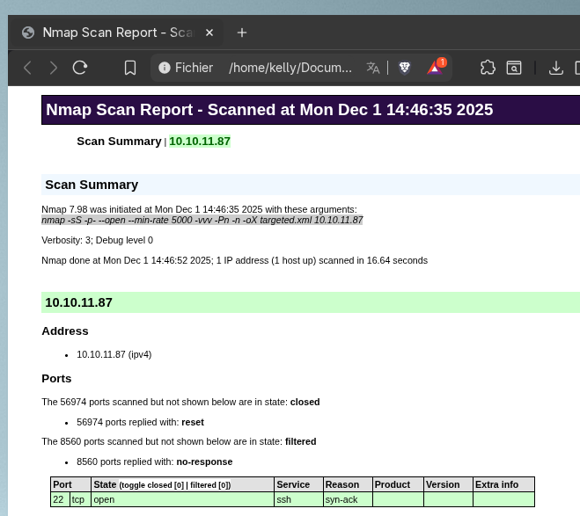Open Brave Shields lion icon
Image resolution: width=580 pixels, height=516 pixels.
[x=405, y=68]
